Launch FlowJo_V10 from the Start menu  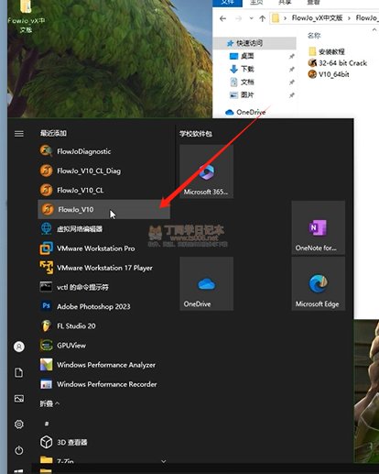(103, 209)
